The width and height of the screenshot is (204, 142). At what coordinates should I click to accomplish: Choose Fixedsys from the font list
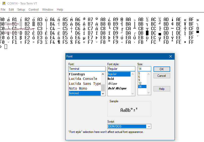coord(77,74)
